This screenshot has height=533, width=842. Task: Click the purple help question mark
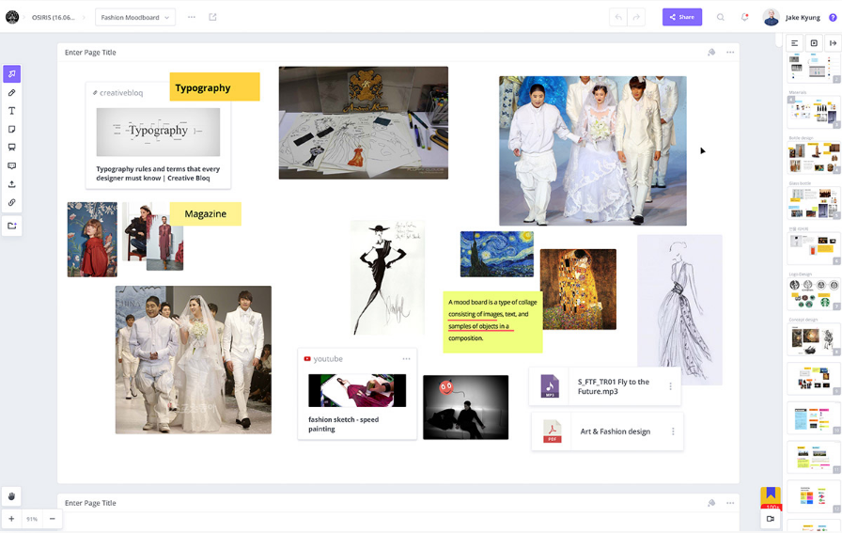click(x=833, y=17)
